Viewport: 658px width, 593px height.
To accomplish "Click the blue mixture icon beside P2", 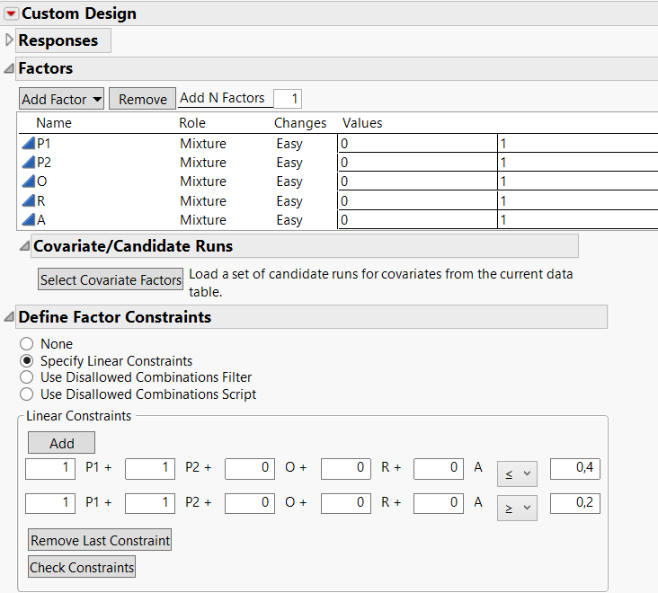I will point(27,163).
